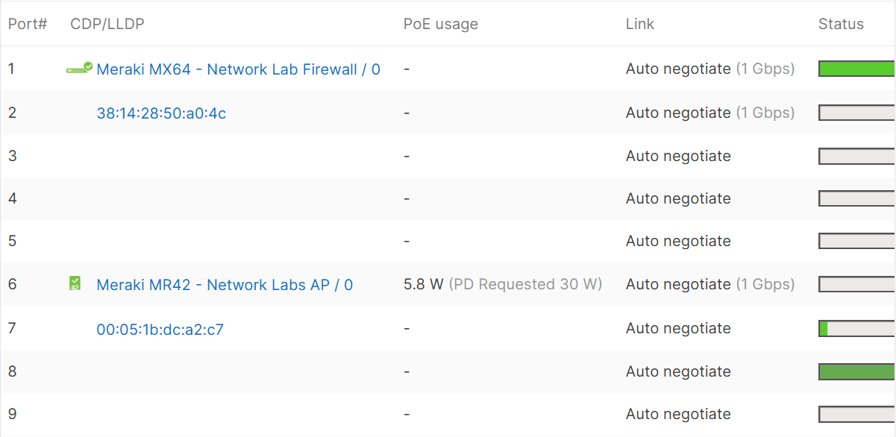This screenshot has height=437, width=896.
Task: Click port 8 dark green status bar
Action: (857, 371)
